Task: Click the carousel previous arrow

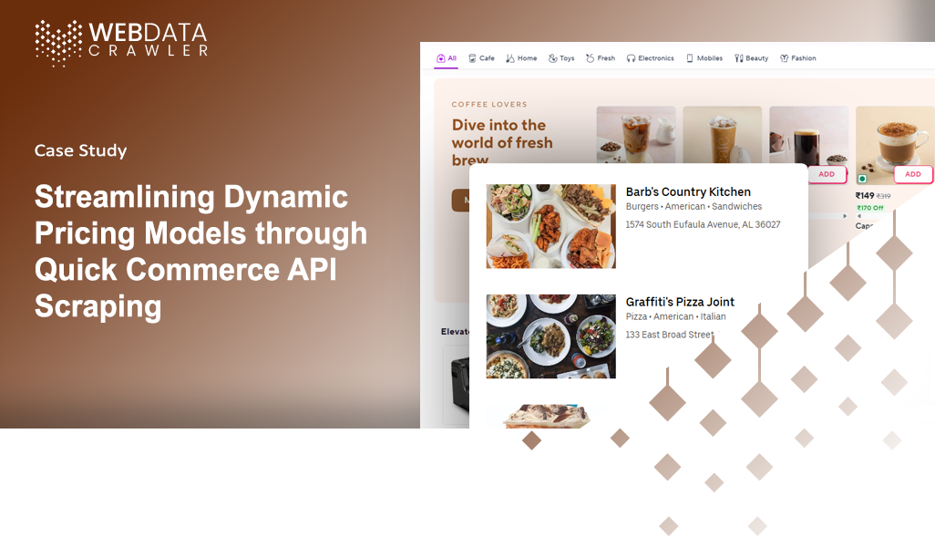Action: coord(859,215)
